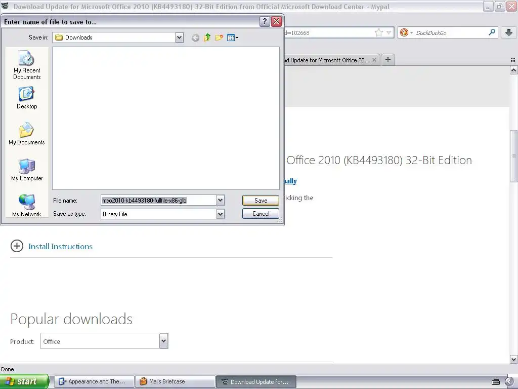Image resolution: width=518 pixels, height=389 pixels.
Task: Open the Product Office dropdown
Action: 104,341
